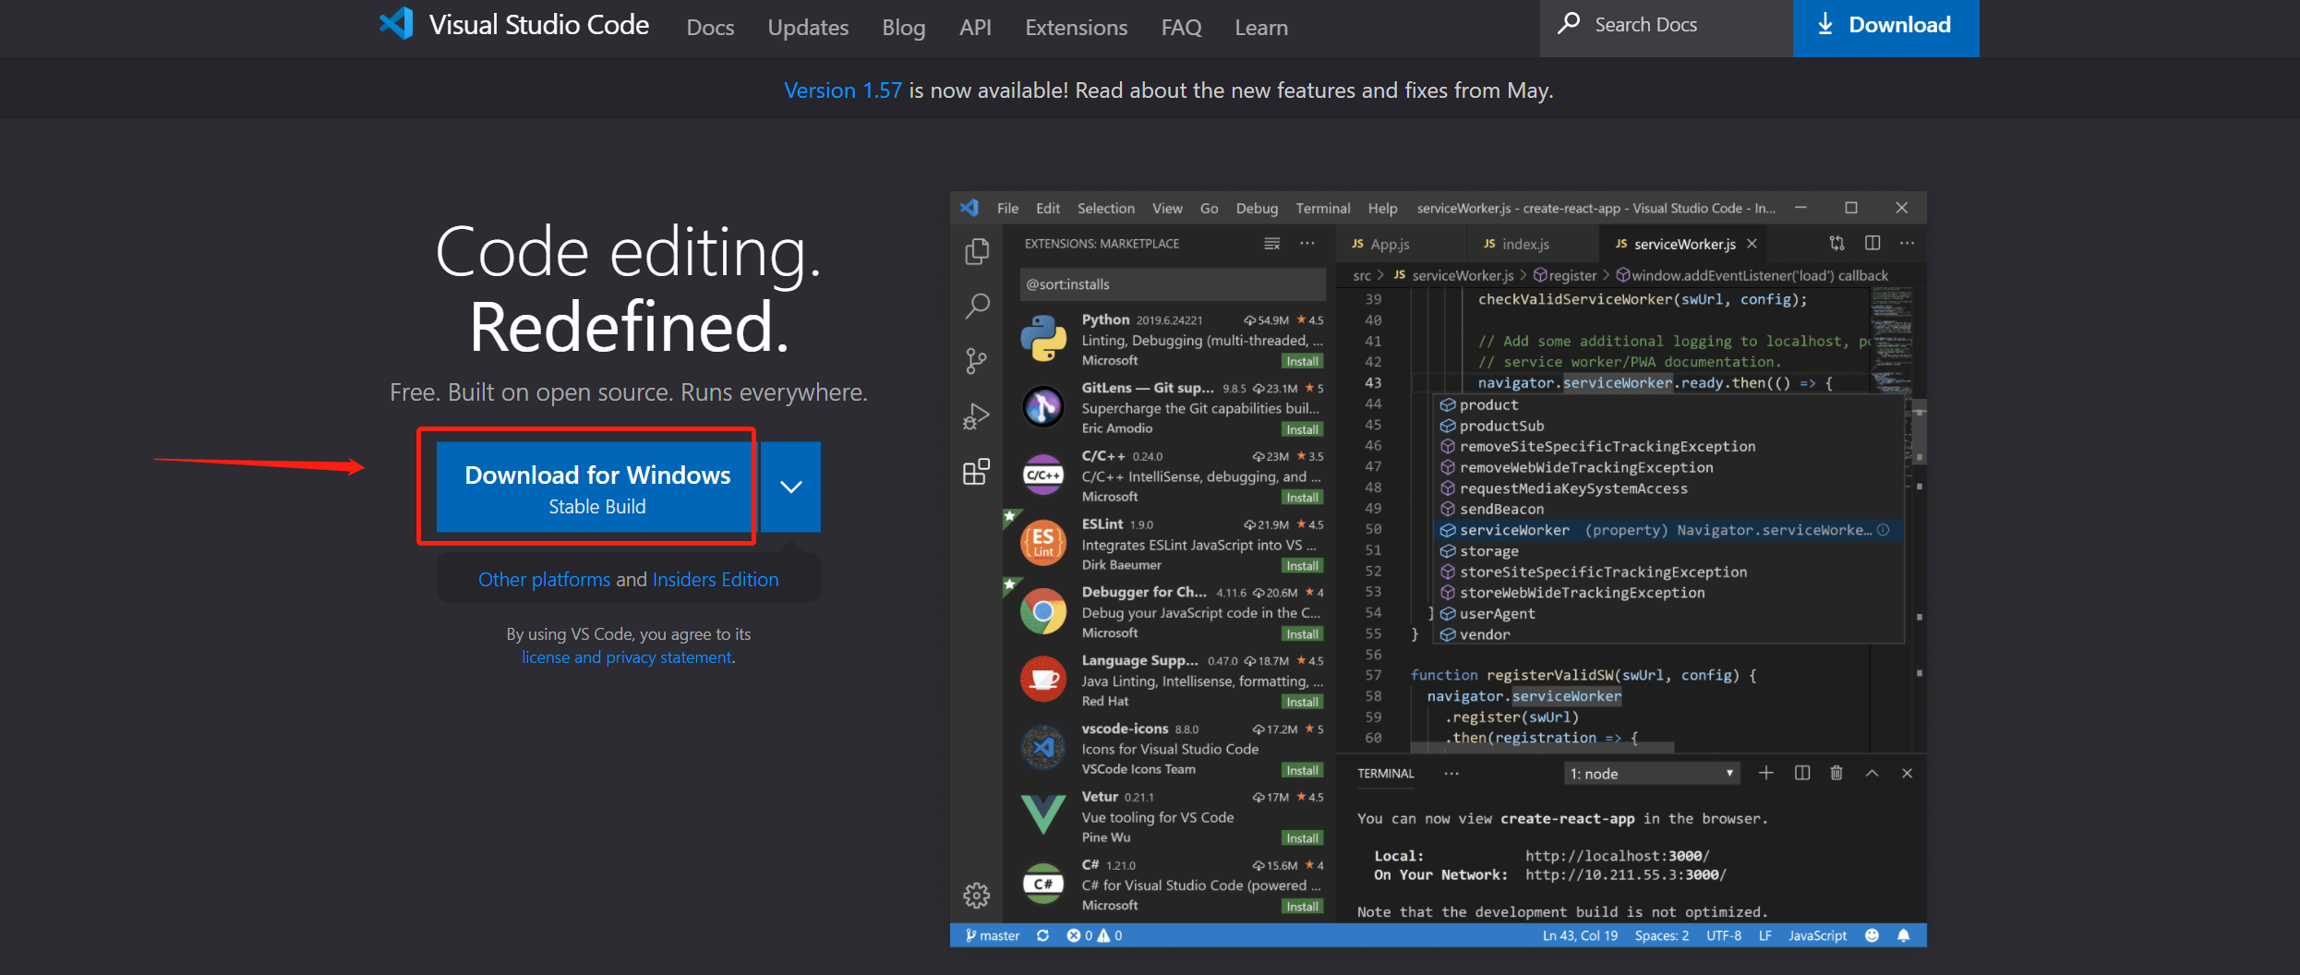Click the kill terminal trash icon
Viewport: 2300px width, 975px height.
pos(1836,774)
